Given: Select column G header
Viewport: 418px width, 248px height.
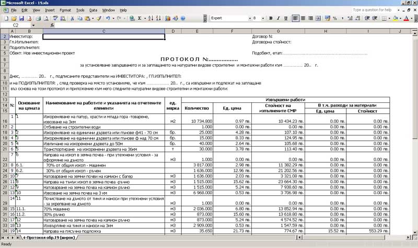Looking at the screenshot, I should pyautogui.click(x=278, y=31).
